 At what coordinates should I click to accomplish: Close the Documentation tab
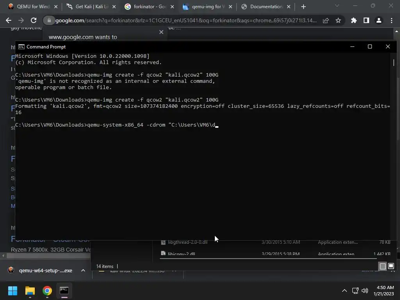289,7
